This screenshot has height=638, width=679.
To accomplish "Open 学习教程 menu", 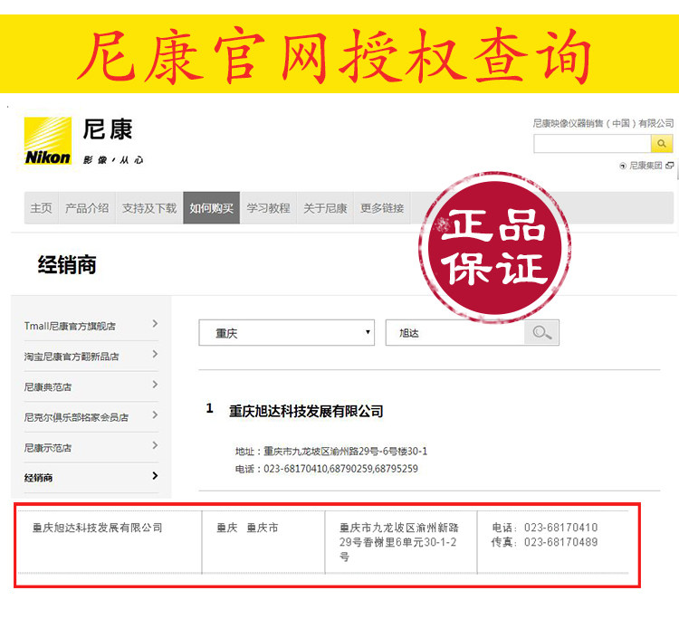I will click(268, 208).
